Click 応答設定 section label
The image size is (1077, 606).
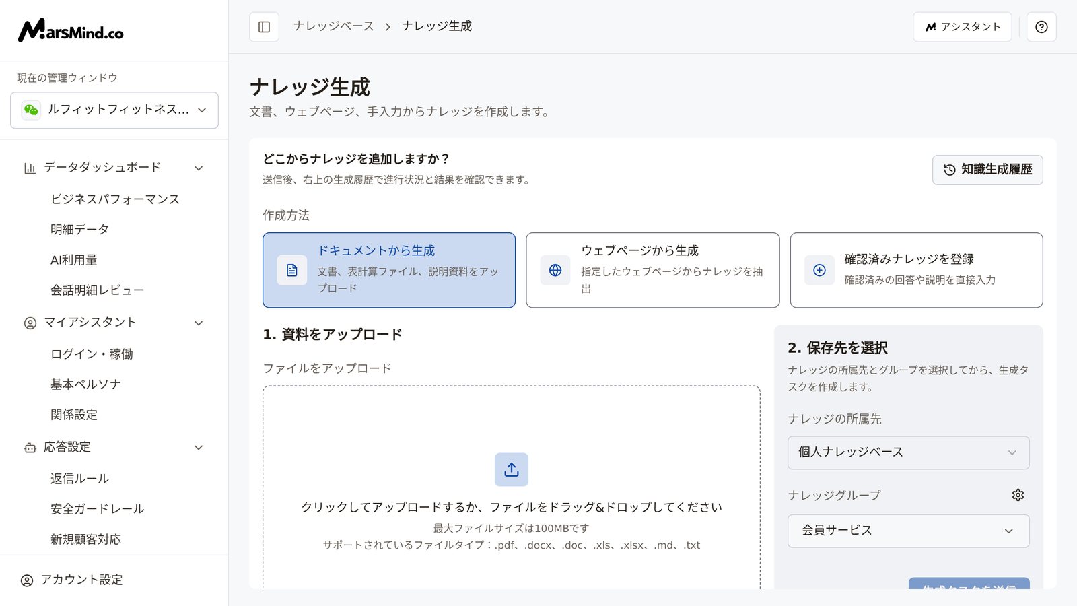click(x=67, y=447)
